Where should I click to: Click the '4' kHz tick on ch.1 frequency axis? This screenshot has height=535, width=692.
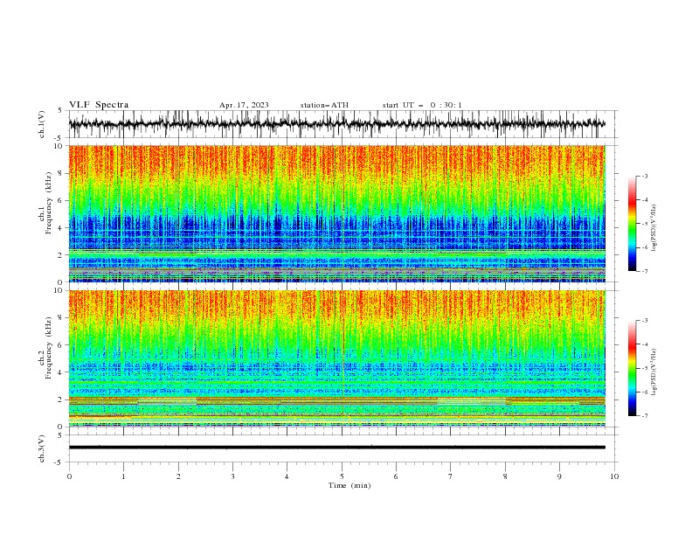point(62,228)
